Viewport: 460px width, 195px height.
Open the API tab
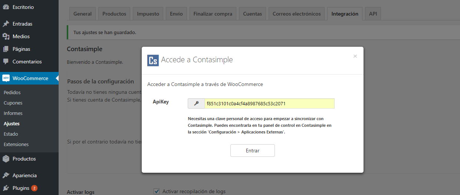(x=373, y=14)
